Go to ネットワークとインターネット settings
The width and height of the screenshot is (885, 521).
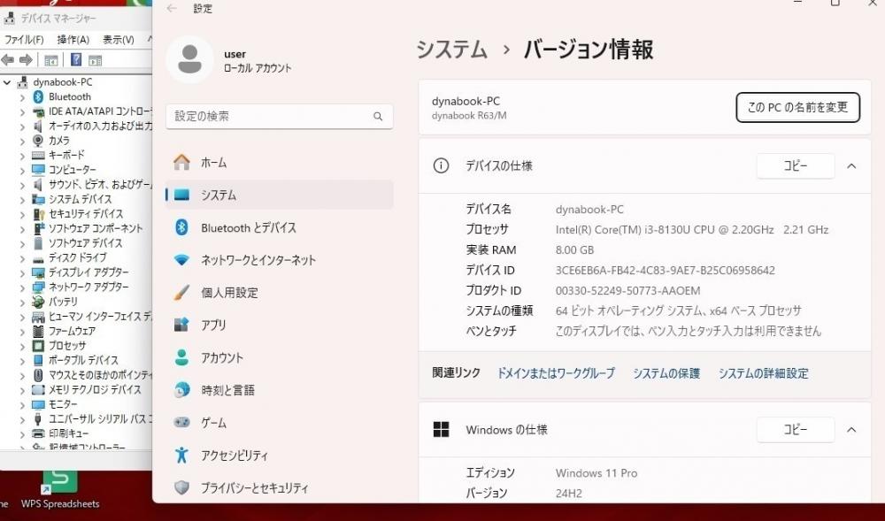(280, 260)
